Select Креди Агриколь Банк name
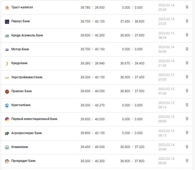This screenshot has height=170, width=195. 27,35
